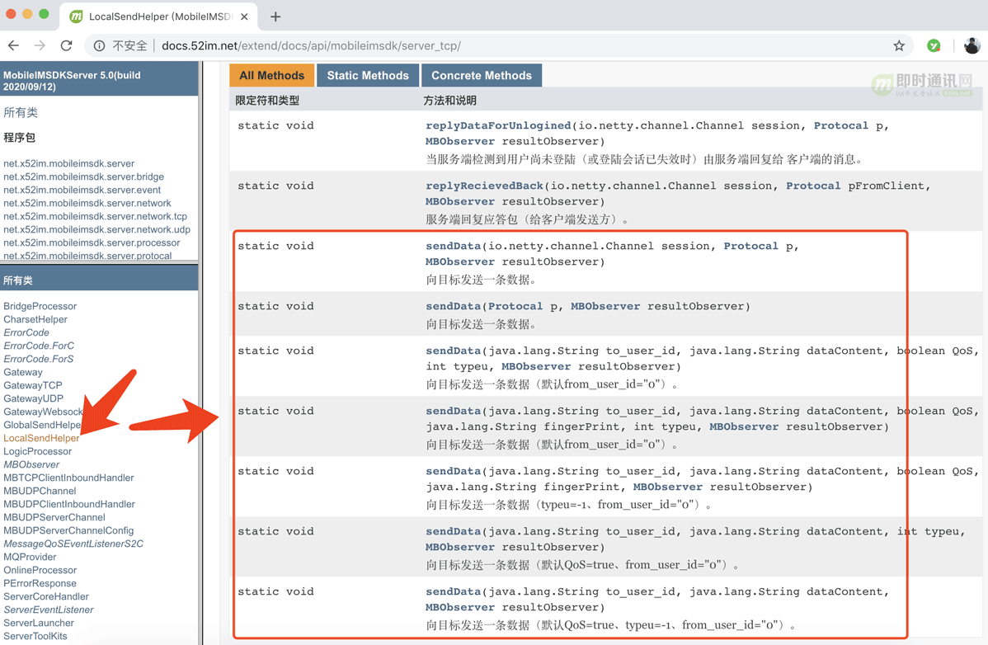The image size is (988, 645).
Task: Click the site info security icon
Action: pos(99,46)
